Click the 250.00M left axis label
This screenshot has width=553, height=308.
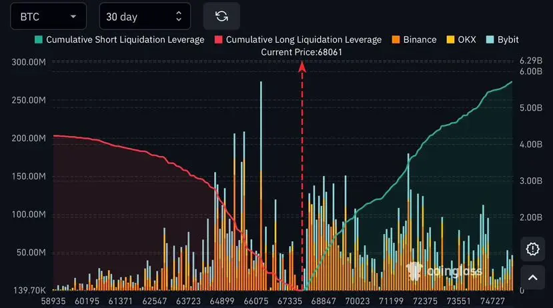[x=29, y=100]
